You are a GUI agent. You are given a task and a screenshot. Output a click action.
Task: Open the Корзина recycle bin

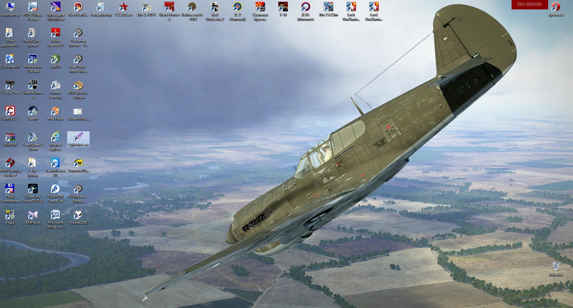pyautogui.click(x=556, y=269)
